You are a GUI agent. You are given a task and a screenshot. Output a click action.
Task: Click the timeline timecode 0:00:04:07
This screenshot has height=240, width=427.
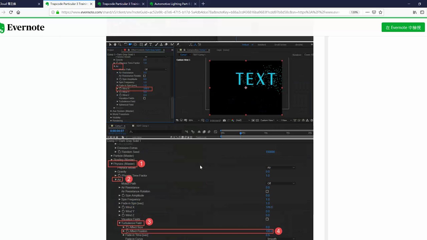[x=117, y=131]
